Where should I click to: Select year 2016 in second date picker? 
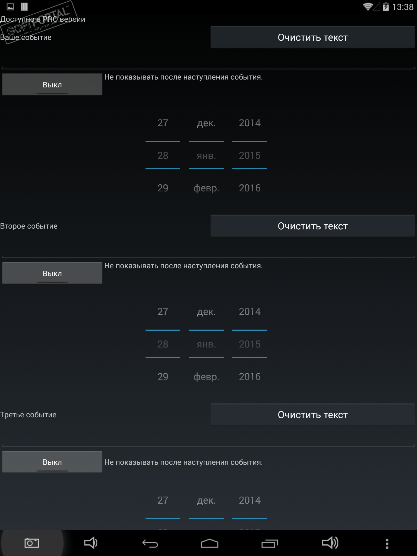pyautogui.click(x=250, y=377)
